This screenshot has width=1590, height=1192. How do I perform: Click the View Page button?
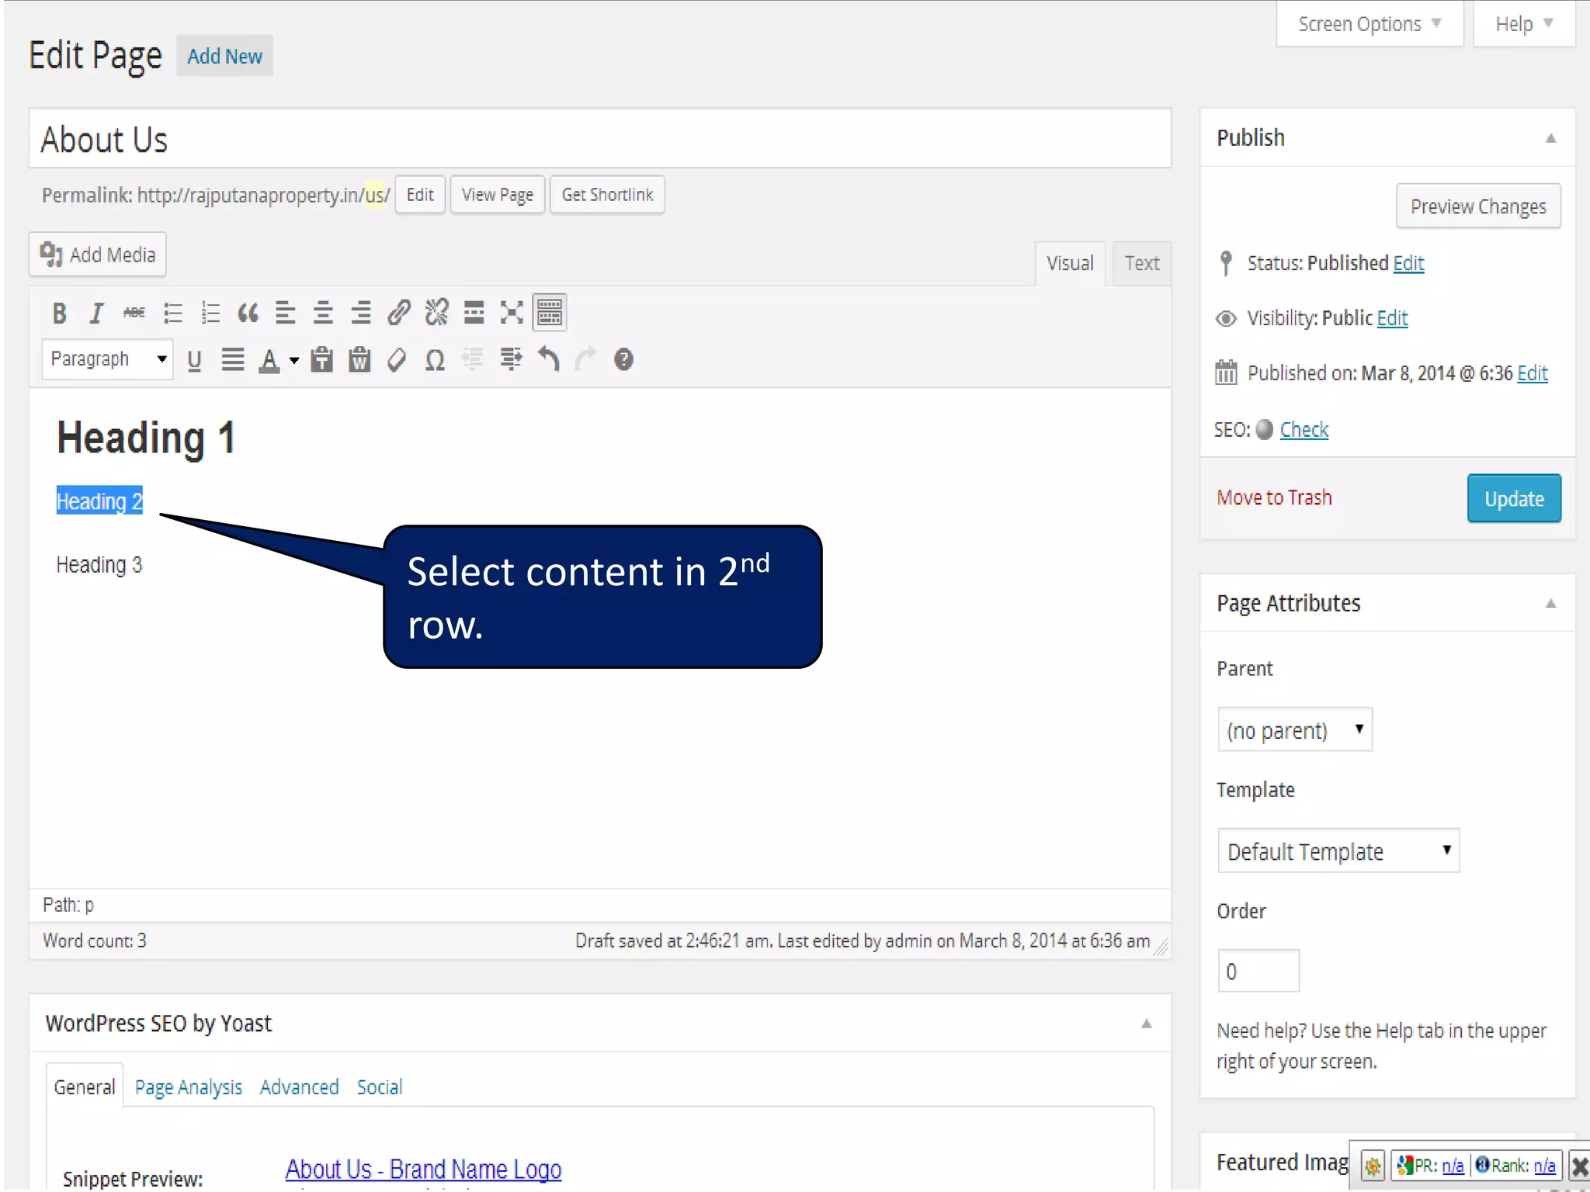[498, 195]
